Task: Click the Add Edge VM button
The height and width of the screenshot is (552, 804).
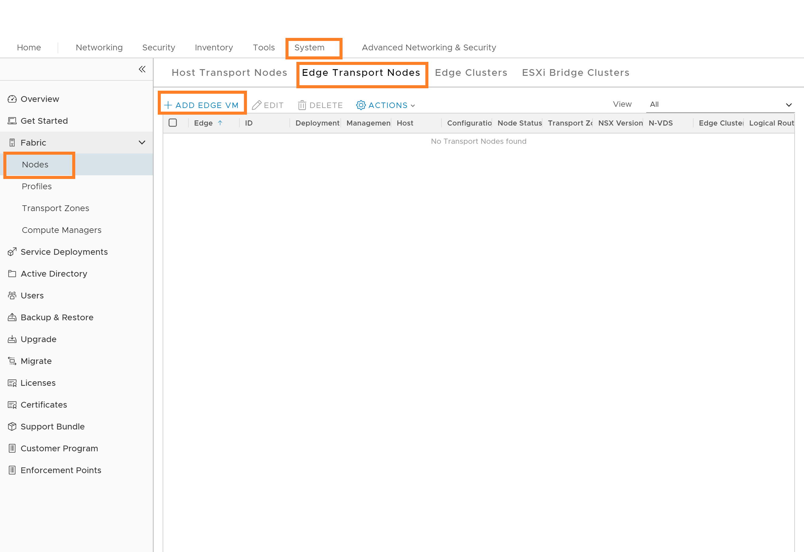Action: coord(202,105)
